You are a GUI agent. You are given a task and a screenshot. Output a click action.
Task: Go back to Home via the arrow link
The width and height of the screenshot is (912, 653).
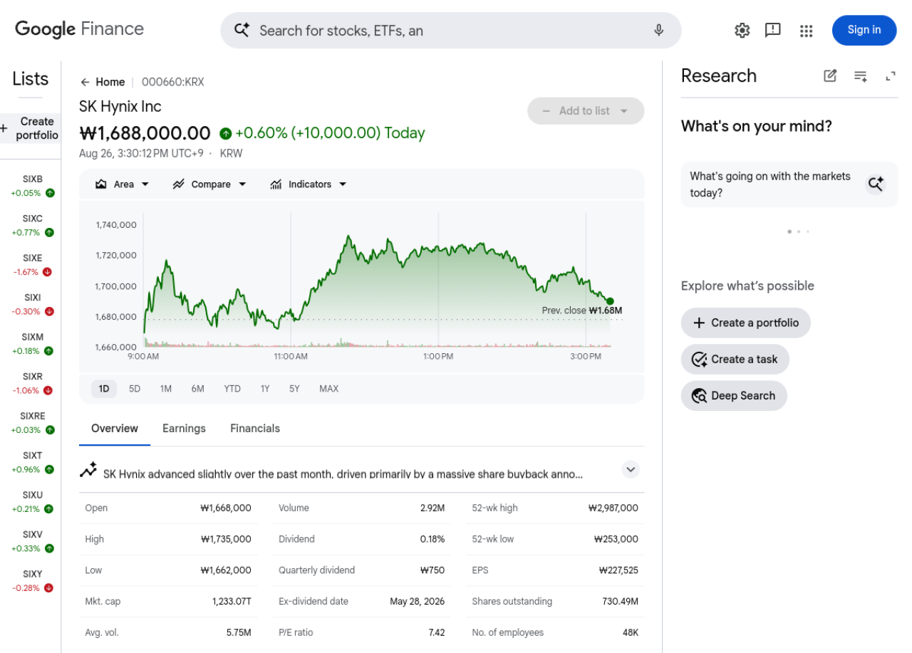coord(103,82)
